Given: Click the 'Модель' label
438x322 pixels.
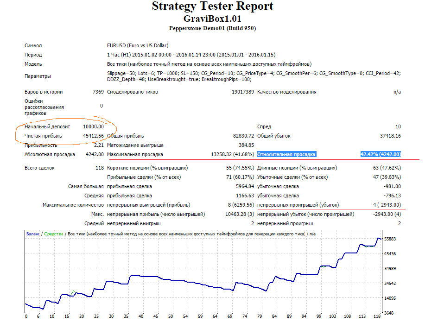Looking at the screenshot, I should (x=33, y=64).
